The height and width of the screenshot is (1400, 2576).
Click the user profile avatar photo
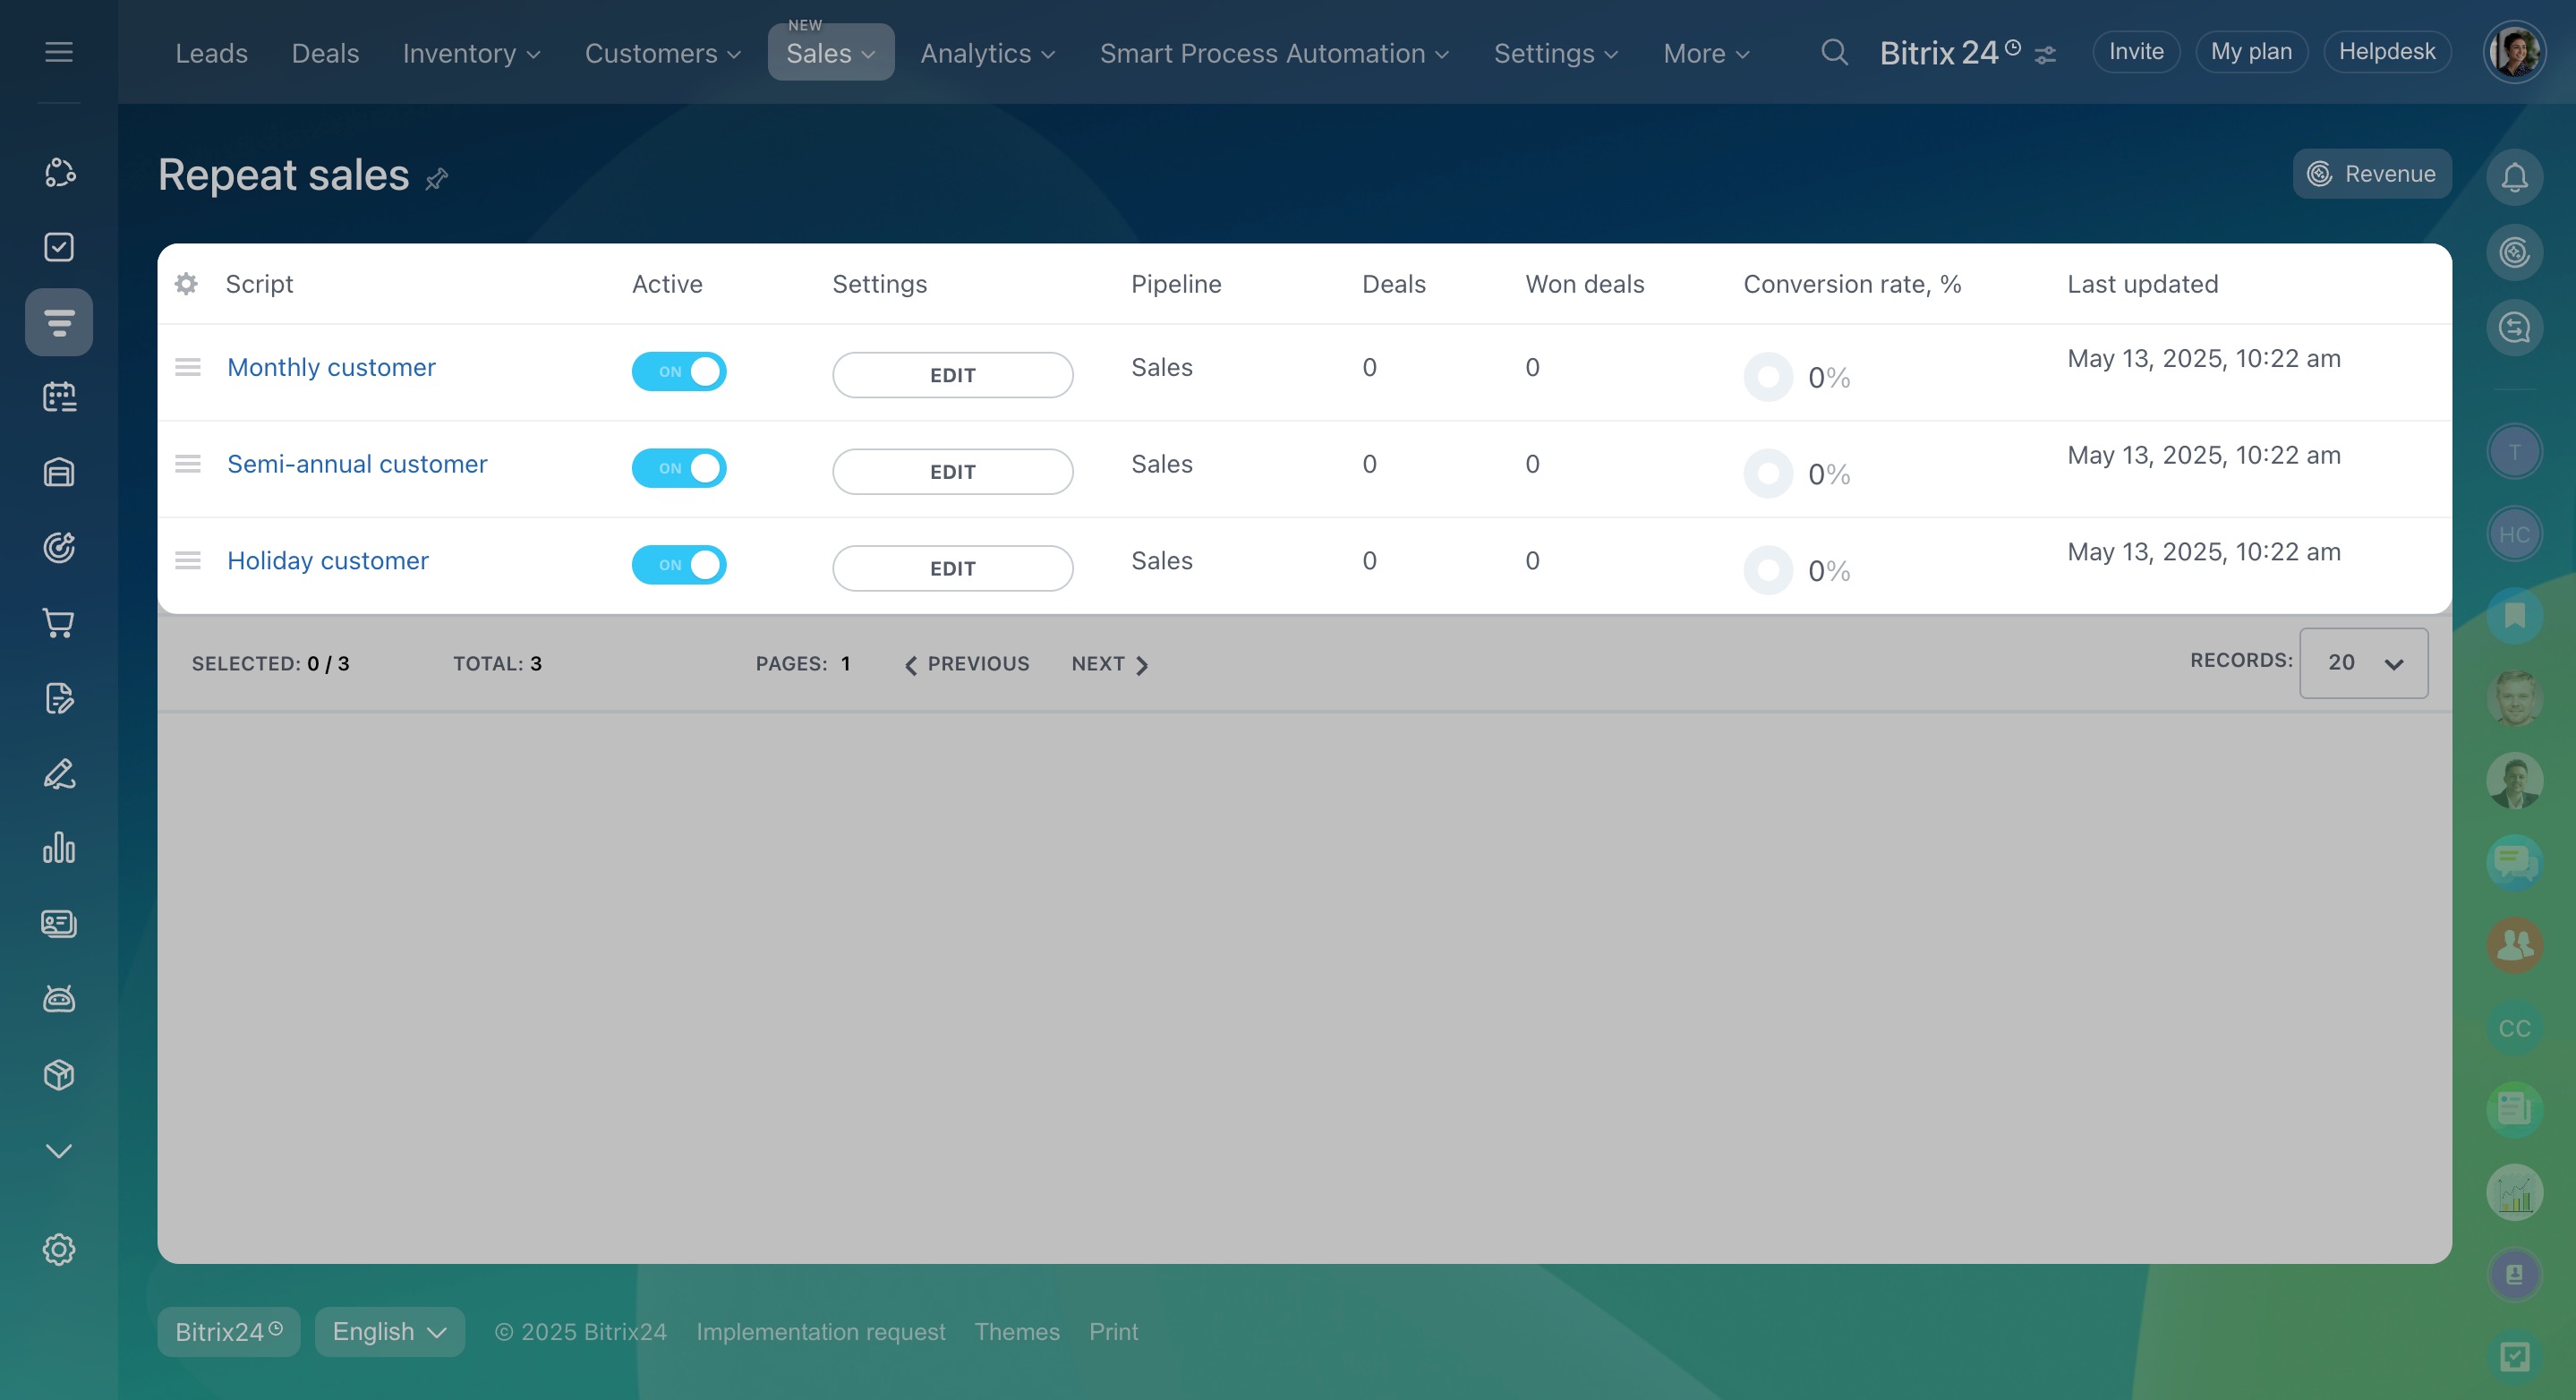pos(2513,52)
